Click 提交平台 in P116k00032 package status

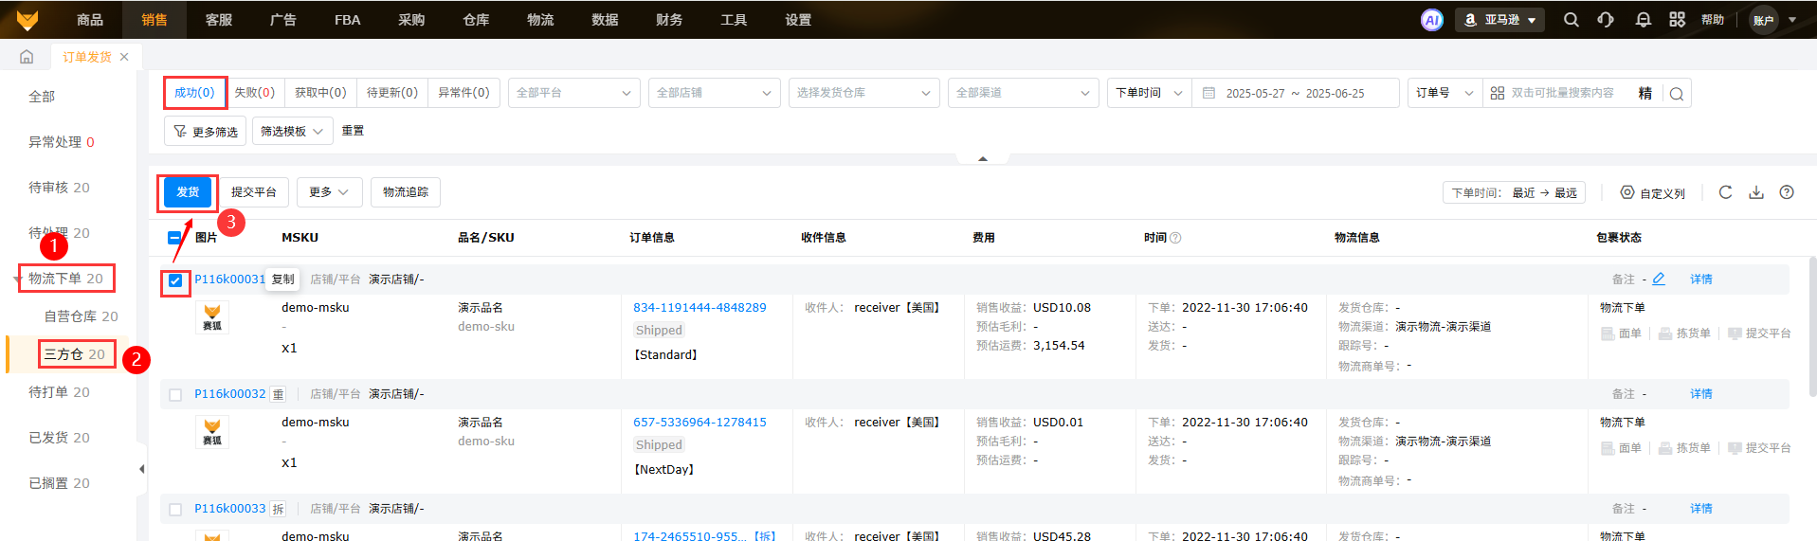pos(1759,448)
